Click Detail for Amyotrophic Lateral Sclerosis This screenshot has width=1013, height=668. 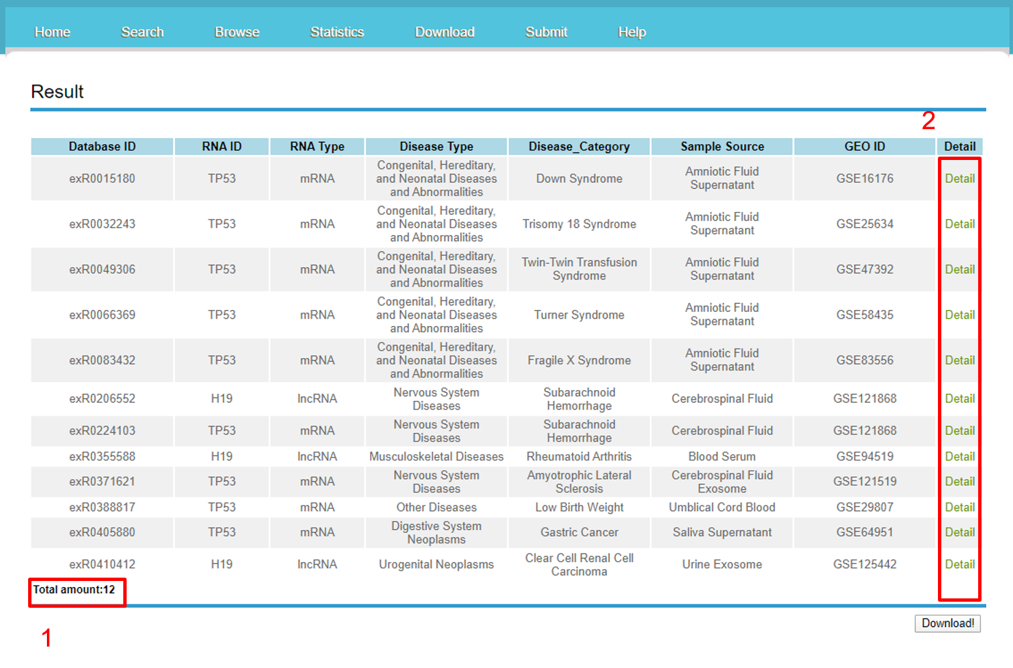click(959, 482)
